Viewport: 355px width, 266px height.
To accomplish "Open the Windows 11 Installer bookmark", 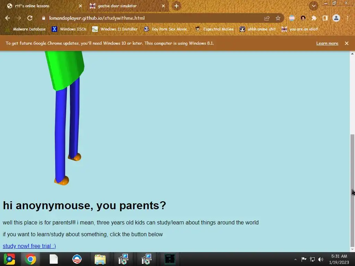I will tap(115, 29).
